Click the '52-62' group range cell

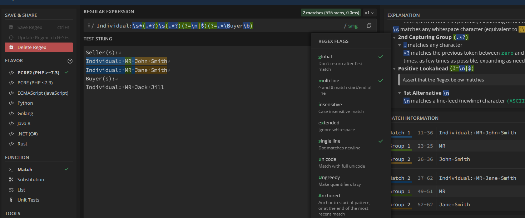click(x=425, y=204)
